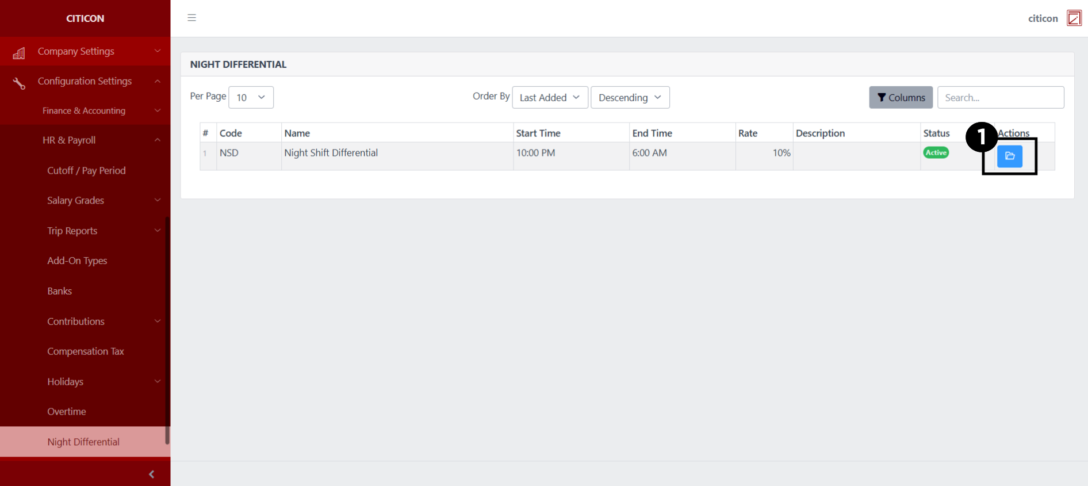Expand the Finance & Accounting section
Screen dimensions: 1088x486
tap(84, 110)
